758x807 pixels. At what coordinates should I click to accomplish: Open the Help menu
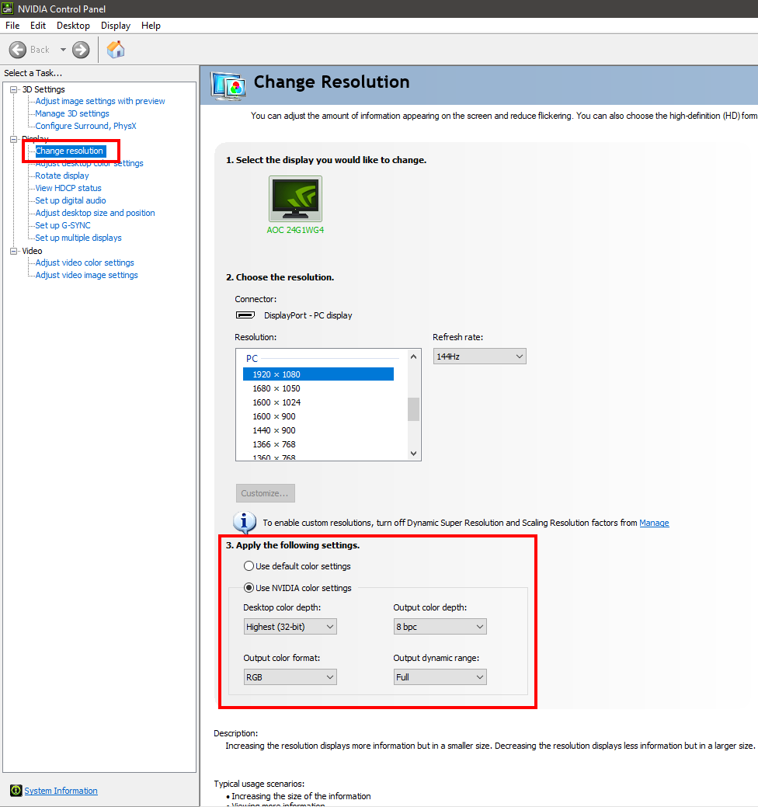[x=151, y=26]
